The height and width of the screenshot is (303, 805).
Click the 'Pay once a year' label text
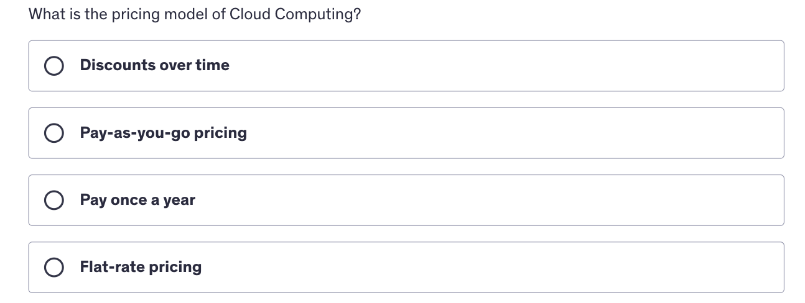point(137,200)
